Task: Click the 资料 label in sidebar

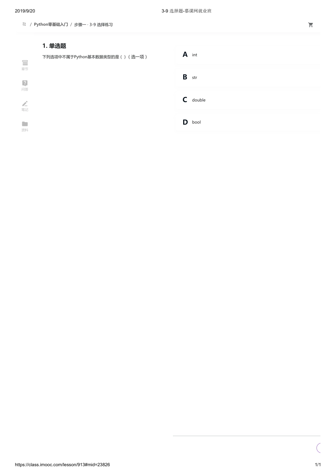Action: pos(25,130)
